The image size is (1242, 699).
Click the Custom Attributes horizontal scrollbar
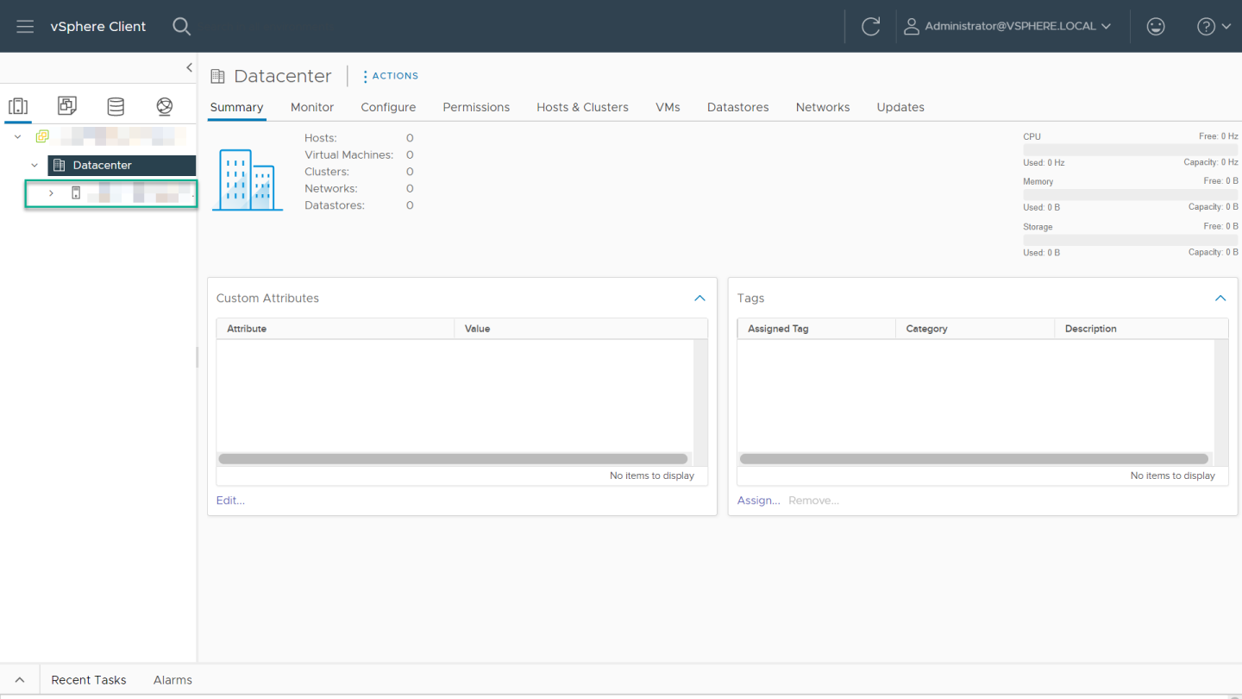[453, 459]
